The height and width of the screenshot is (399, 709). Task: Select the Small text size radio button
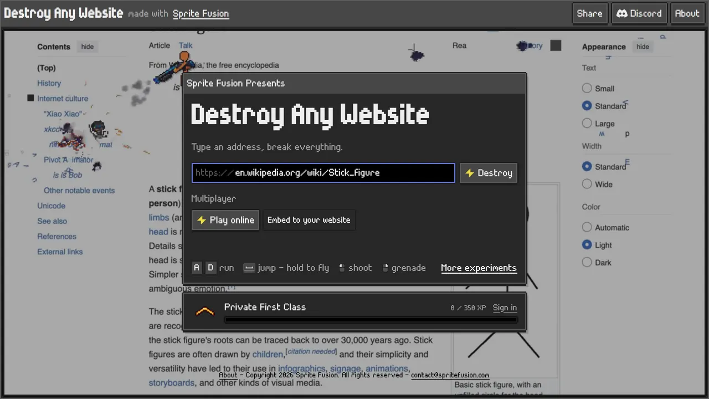click(x=587, y=88)
